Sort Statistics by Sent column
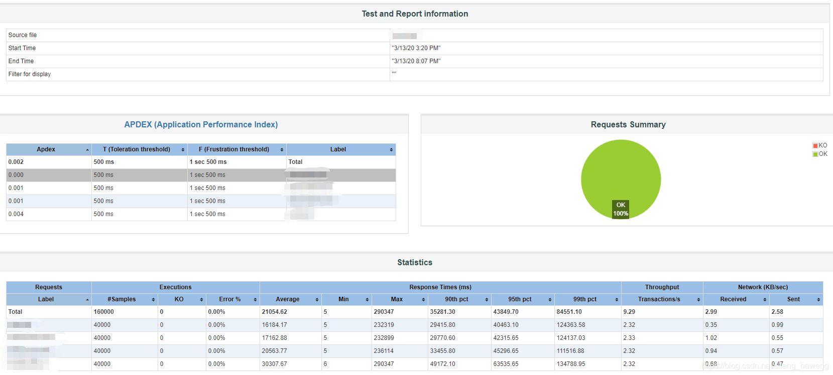833x375 pixels. pyautogui.click(x=796, y=299)
